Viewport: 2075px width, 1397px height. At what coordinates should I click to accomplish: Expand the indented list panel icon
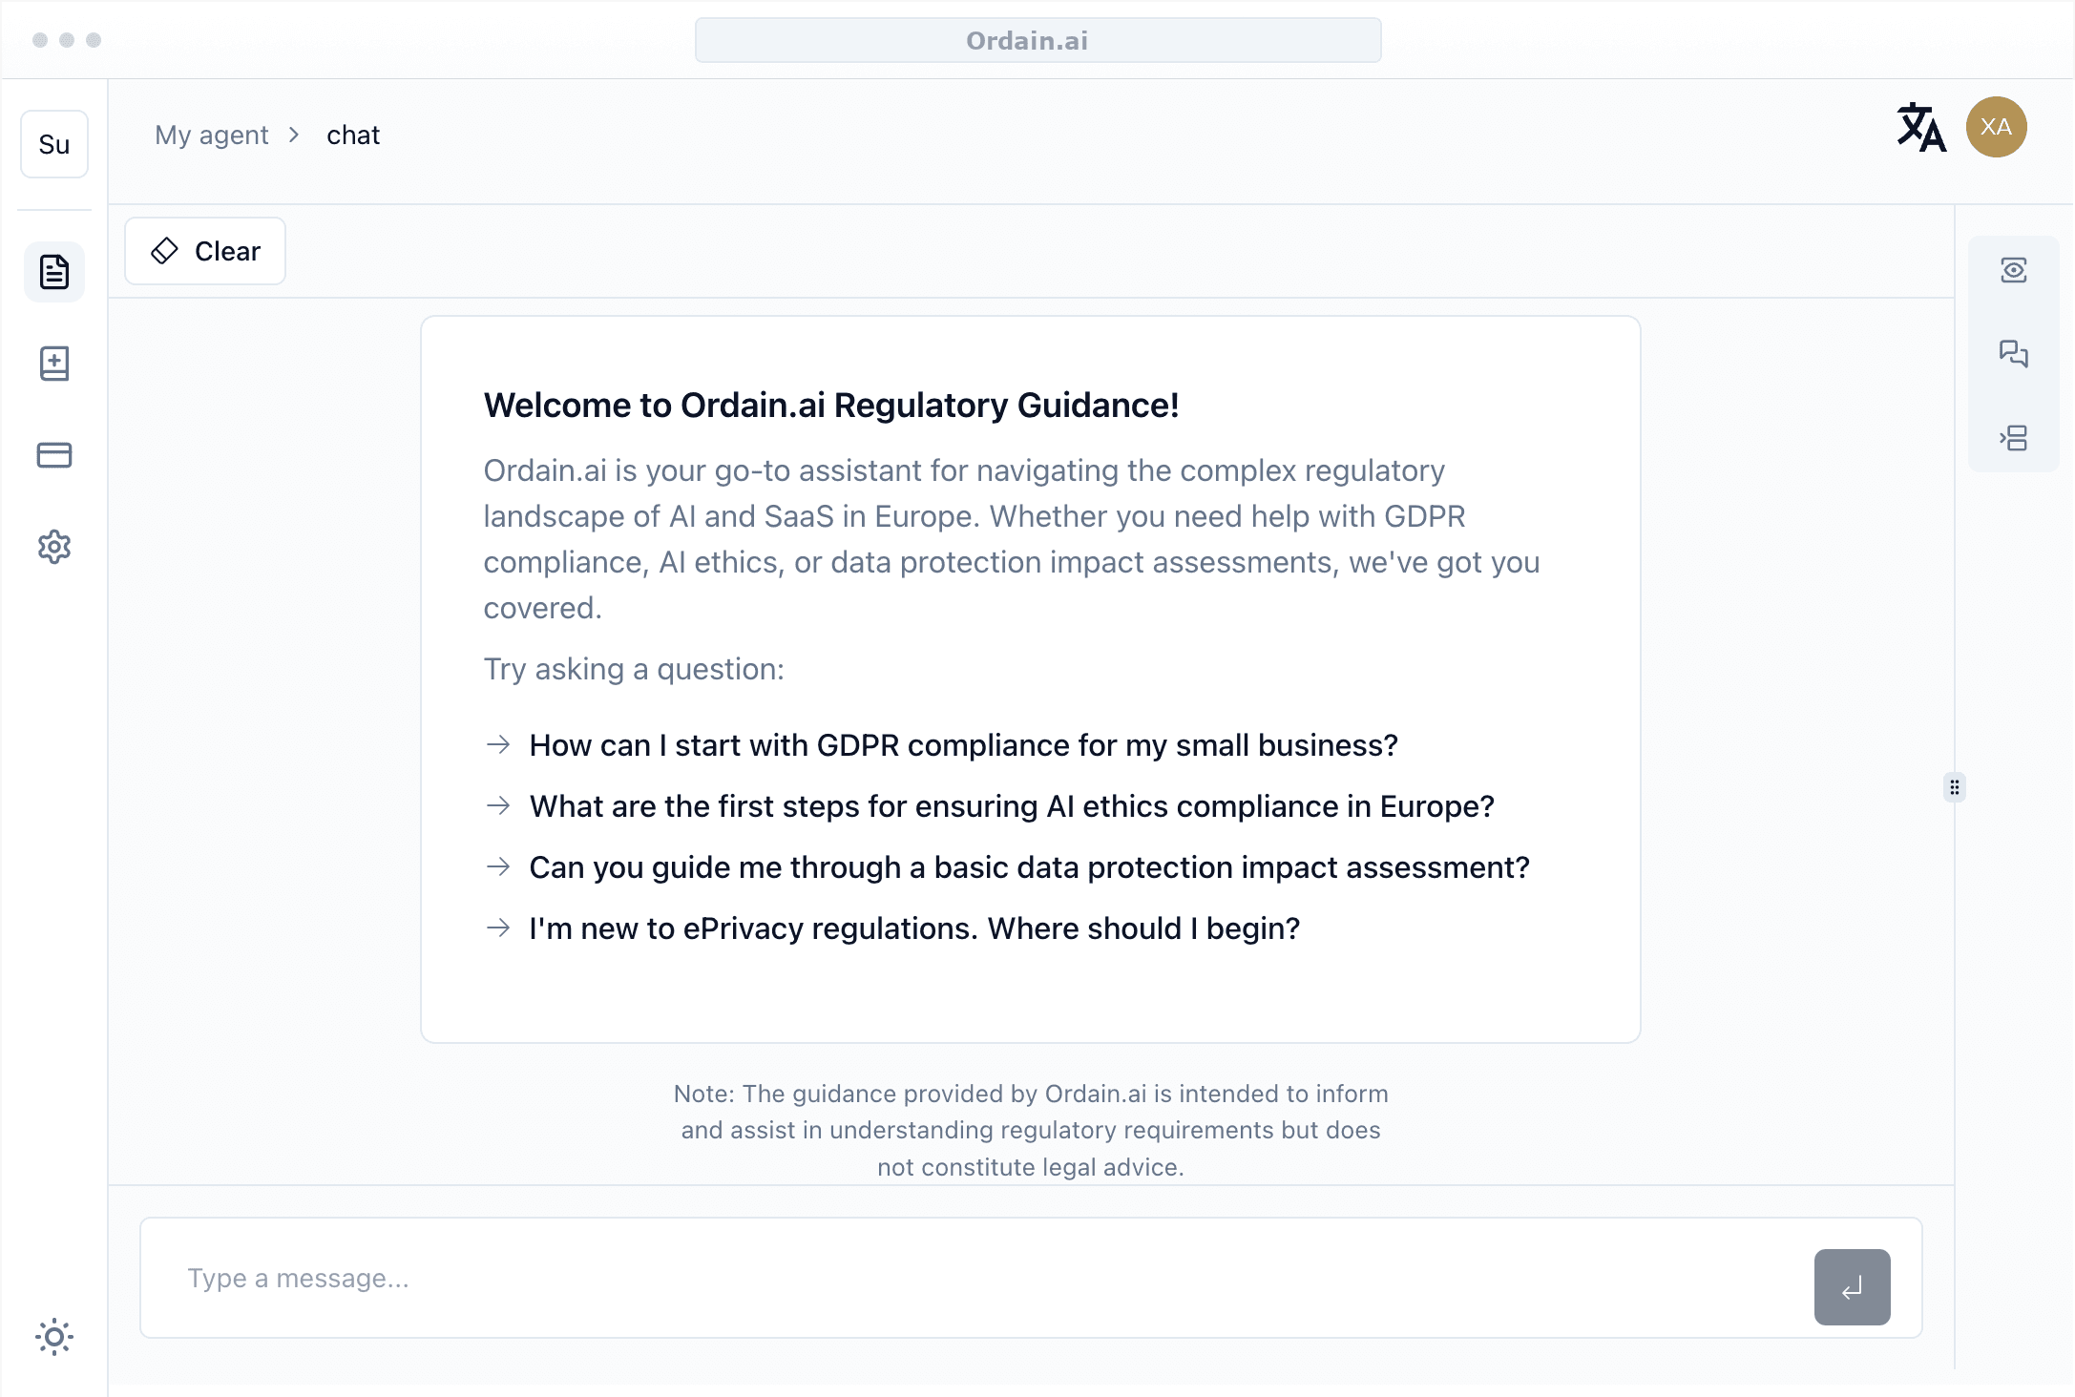(x=2014, y=438)
